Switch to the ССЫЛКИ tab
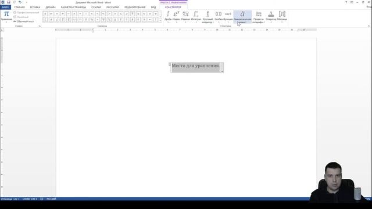Screen dimensions: 372x209 click(x=96, y=8)
